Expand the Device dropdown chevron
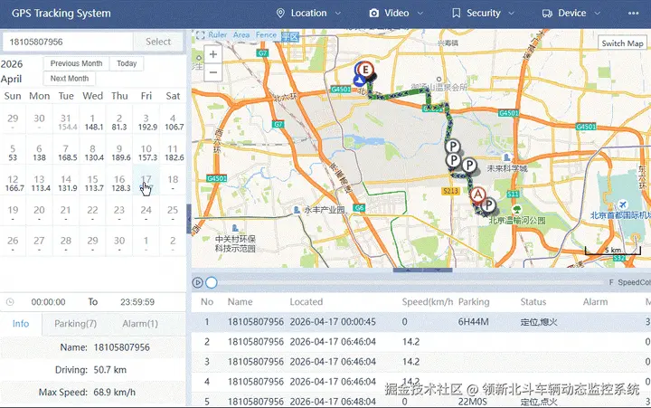The image size is (651, 408). coord(598,14)
